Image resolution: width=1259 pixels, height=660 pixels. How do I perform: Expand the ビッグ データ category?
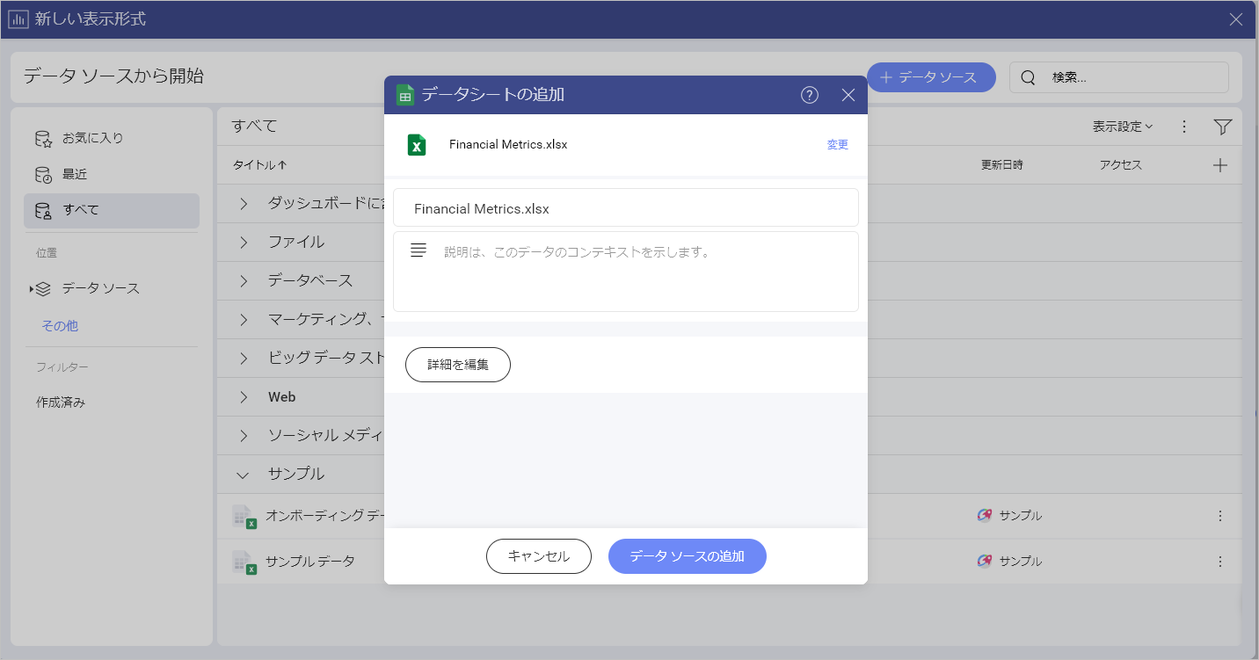244,359
